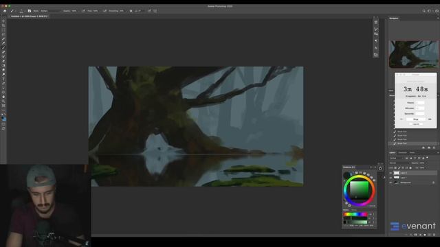Open the brush Mode dropdown in options bar
The height and width of the screenshot is (247, 440).
[51, 11]
